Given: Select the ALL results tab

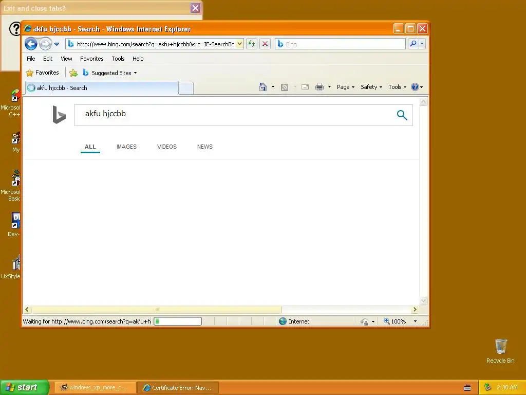Looking at the screenshot, I should pyautogui.click(x=90, y=147).
